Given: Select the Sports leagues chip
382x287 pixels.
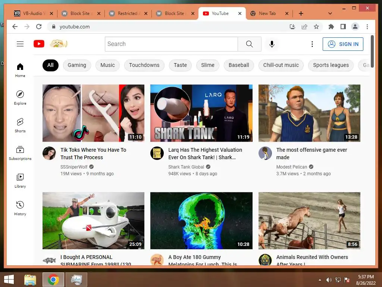Looking at the screenshot, I should point(331,65).
